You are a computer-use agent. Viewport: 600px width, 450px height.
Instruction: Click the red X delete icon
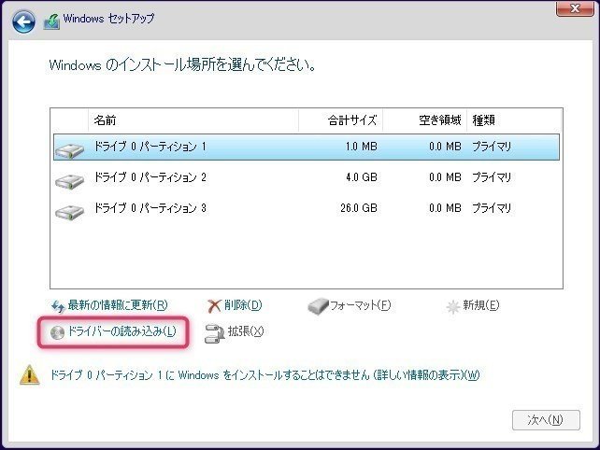pos(214,305)
